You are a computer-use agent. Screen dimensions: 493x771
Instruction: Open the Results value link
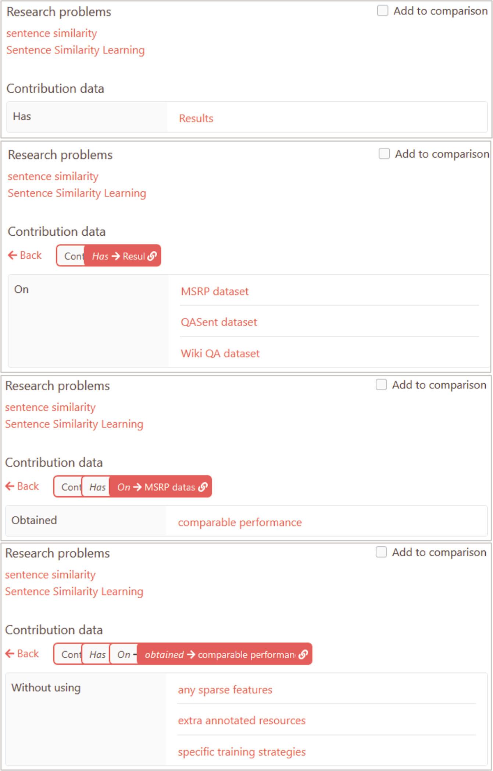click(x=196, y=118)
